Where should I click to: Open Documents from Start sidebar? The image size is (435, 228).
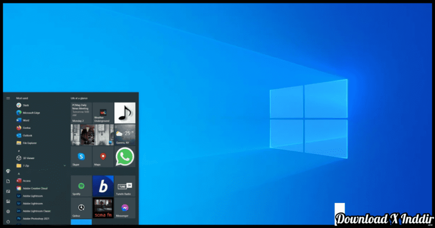(x=8, y=181)
